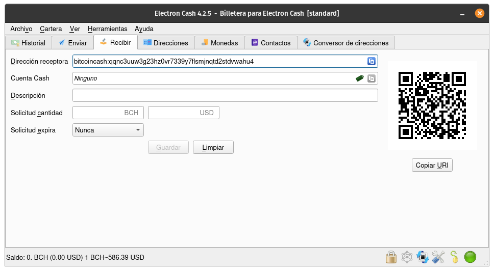Open the Solicitud expira dropdown set to Nunca
This screenshot has width=494, height=271.
point(108,130)
